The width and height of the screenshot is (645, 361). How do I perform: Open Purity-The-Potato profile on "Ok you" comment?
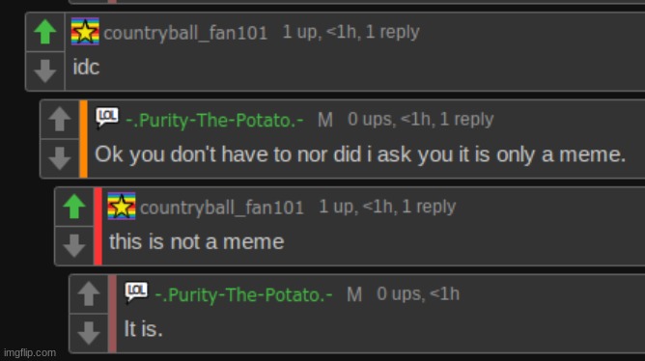point(214,120)
